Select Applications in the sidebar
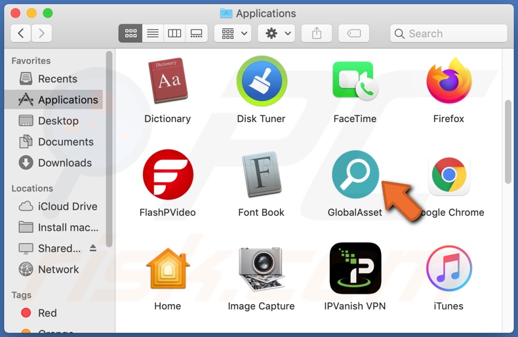Image resolution: width=518 pixels, height=337 pixels. 54,100
